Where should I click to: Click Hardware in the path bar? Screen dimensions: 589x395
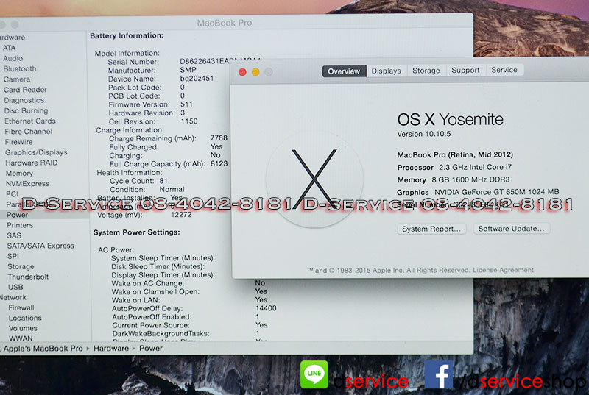(111, 349)
